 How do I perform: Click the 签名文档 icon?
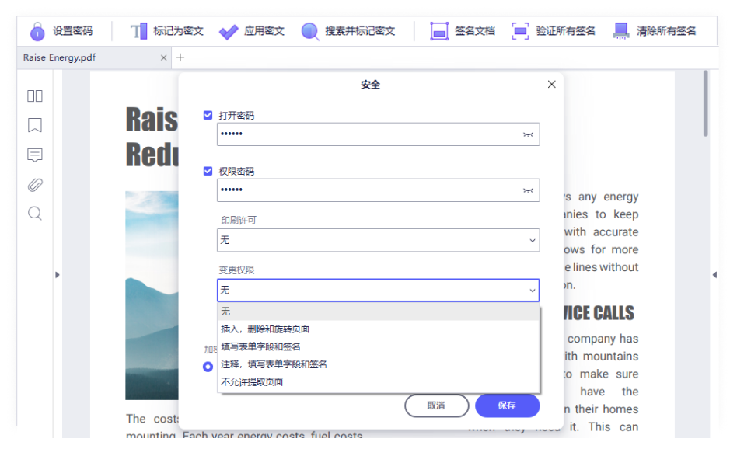click(439, 31)
